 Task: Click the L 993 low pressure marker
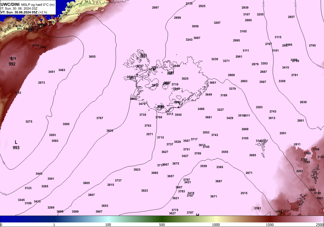(x=16, y=145)
